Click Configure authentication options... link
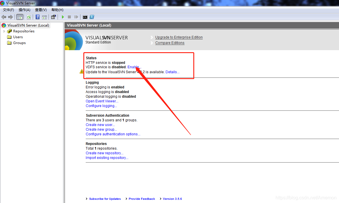 click(113, 134)
